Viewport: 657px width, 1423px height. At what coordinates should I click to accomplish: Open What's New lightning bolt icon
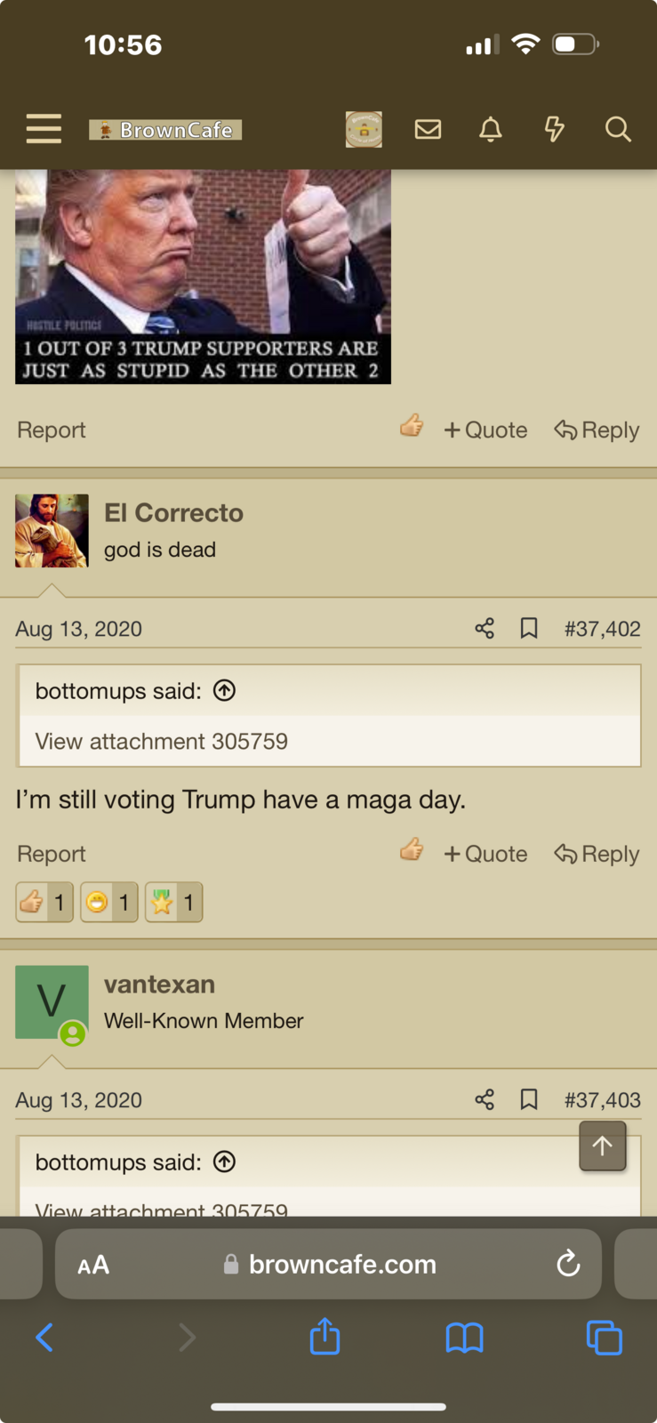click(554, 130)
